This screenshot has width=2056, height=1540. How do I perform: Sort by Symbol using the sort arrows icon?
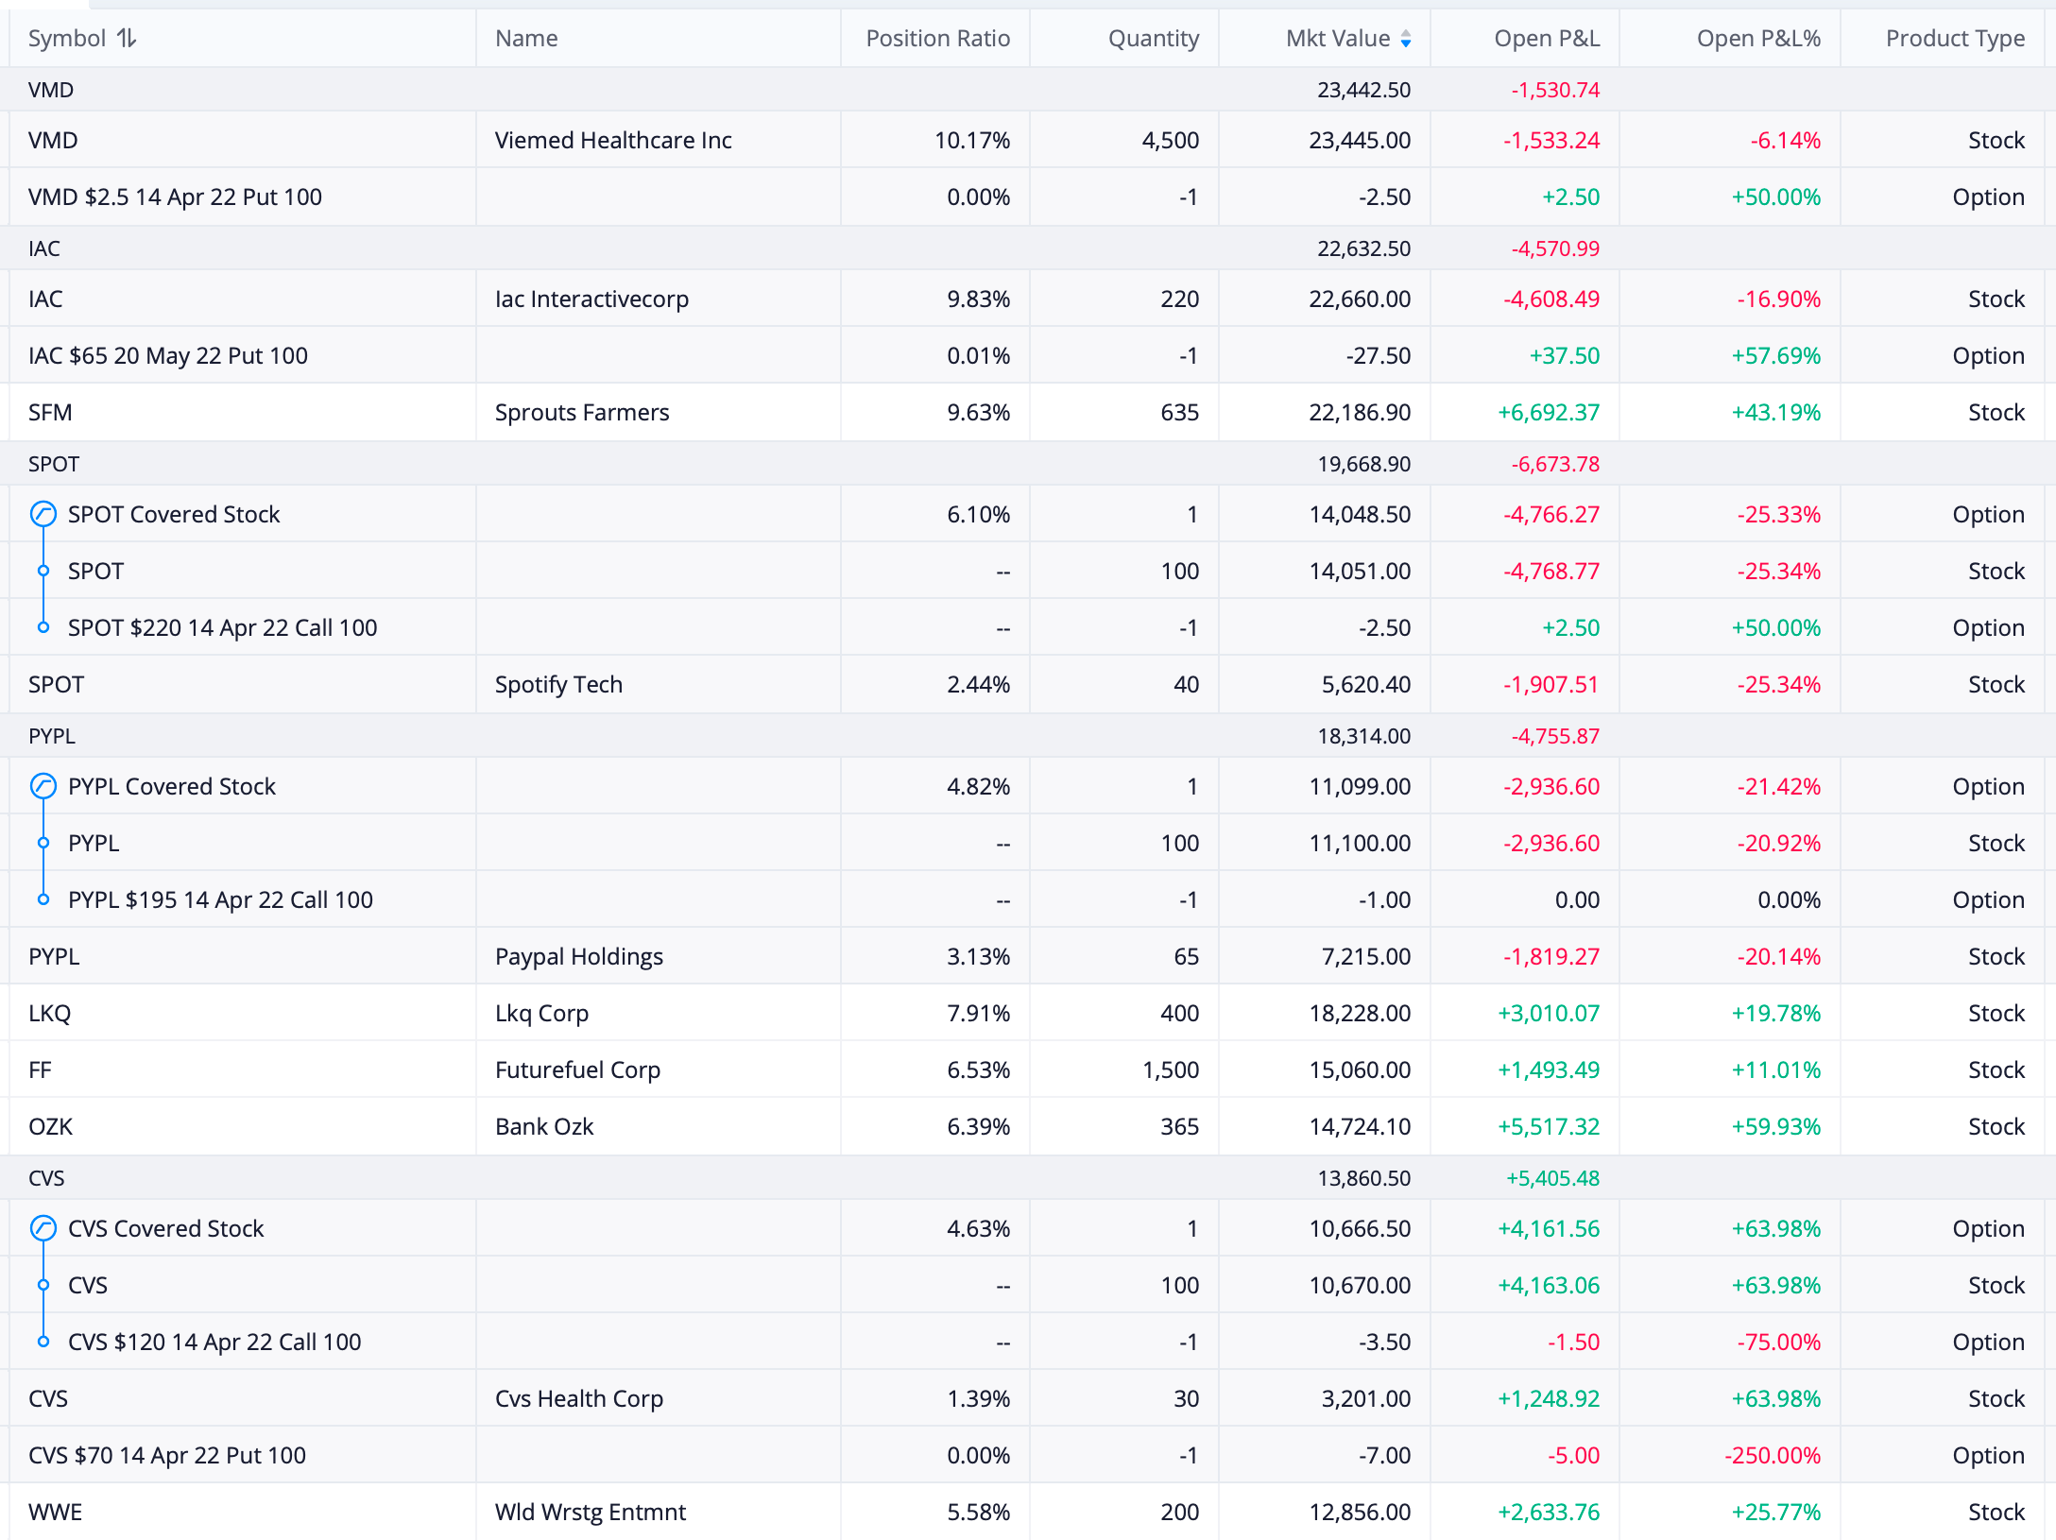coord(127,39)
